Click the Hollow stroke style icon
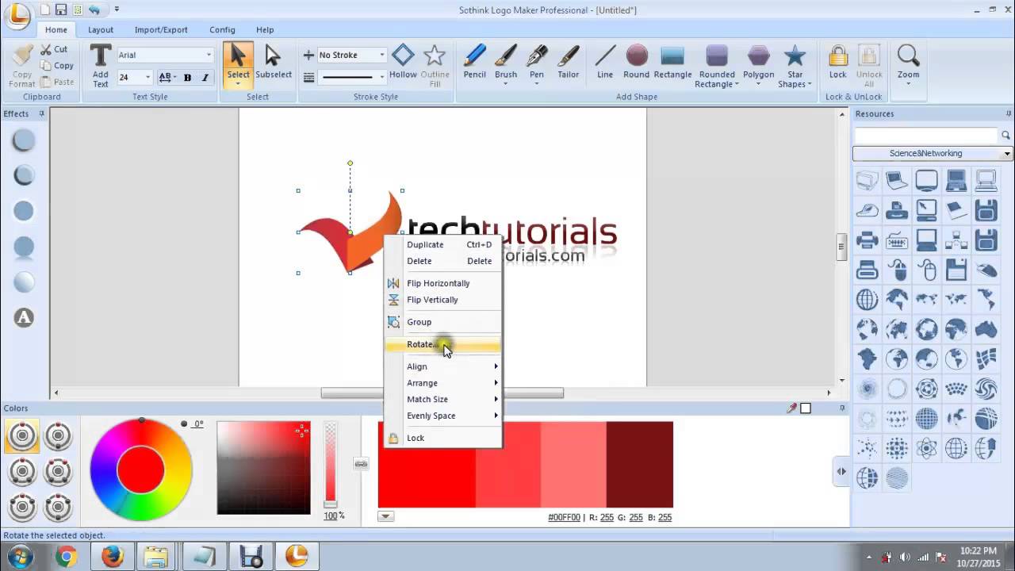The height and width of the screenshot is (571, 1015). click(x=403, y=62)
